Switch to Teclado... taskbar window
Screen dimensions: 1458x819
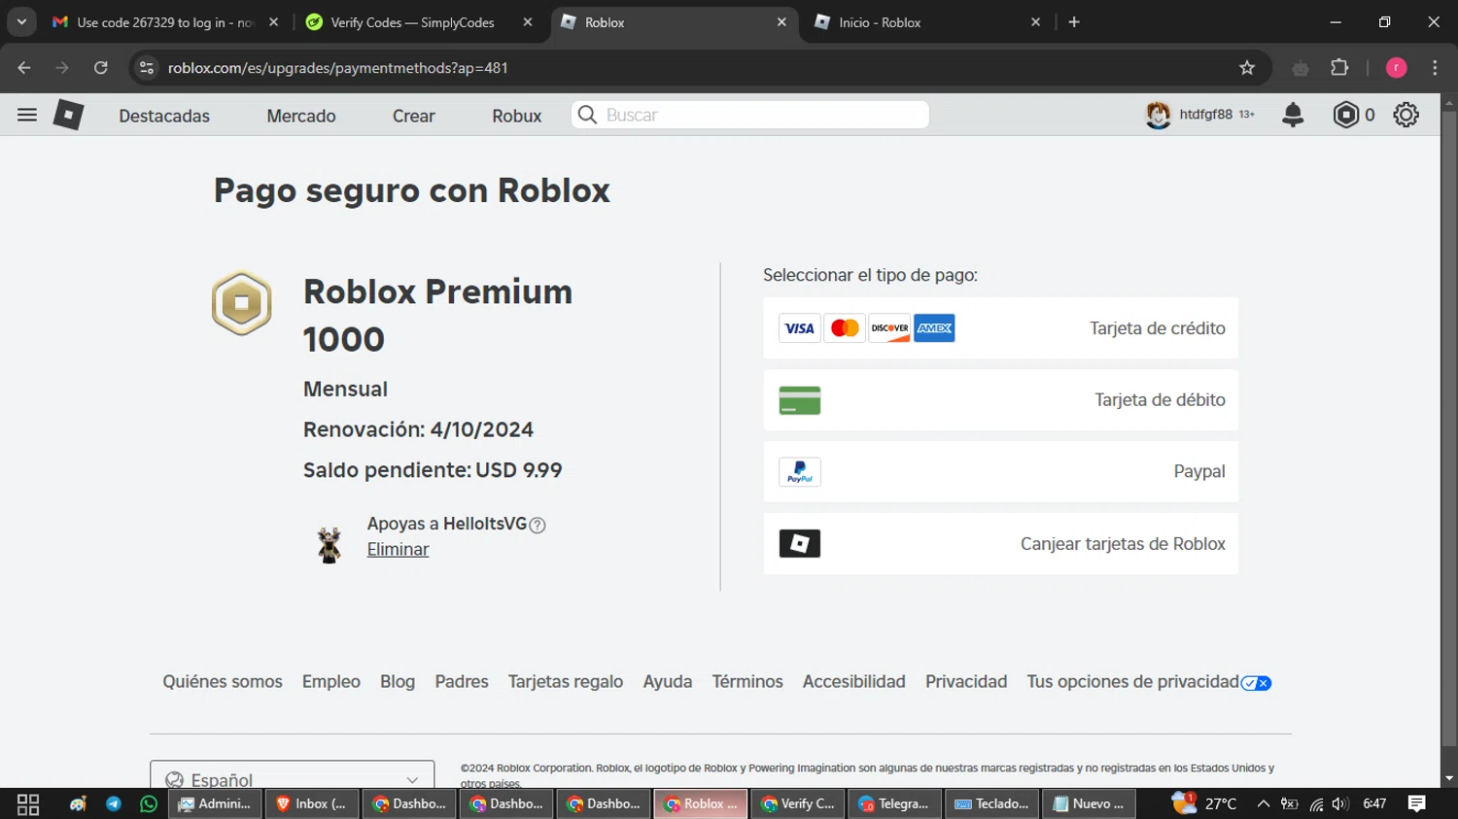(991, 803)
